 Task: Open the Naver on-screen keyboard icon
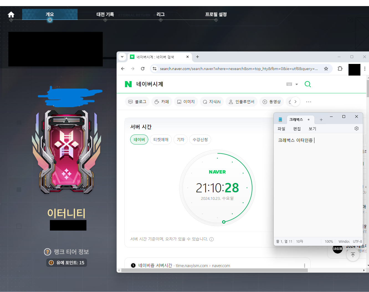(x=289, y=84)
